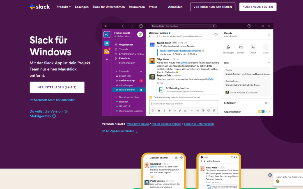Screen dimensions: 303x189
Task: Open the Fiktion GmbH workspace dropdown
Action: (123, 33)
